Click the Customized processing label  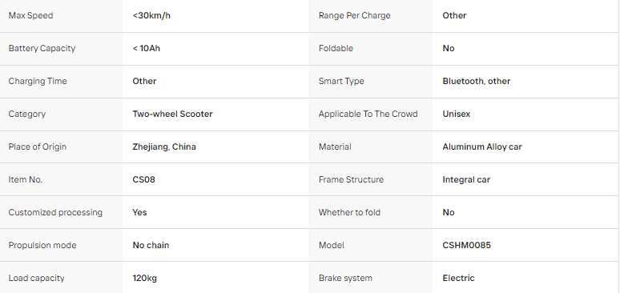tap(55, 212)
